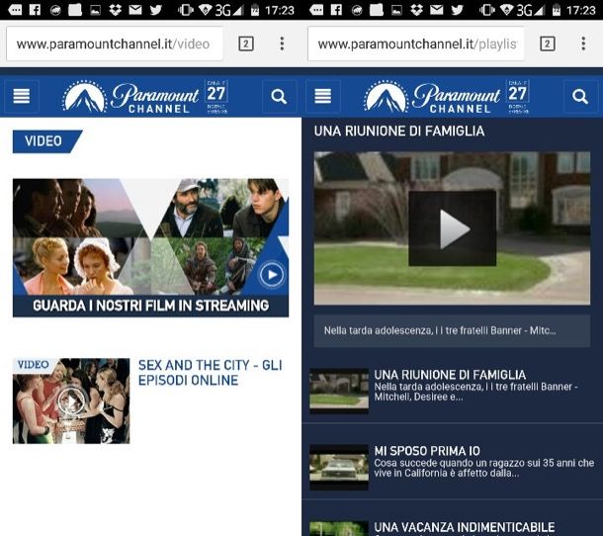Tap Dropbox notification icon in left status bar
The image size is (603, 536).
coord(116,10)
